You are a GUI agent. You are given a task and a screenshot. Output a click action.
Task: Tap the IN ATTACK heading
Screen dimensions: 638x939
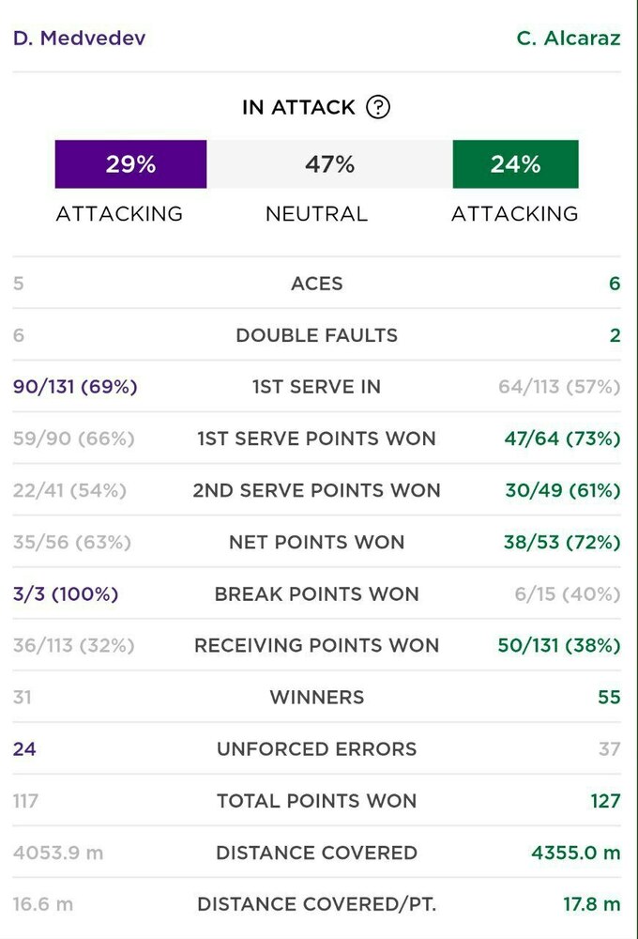click(298, 107)
